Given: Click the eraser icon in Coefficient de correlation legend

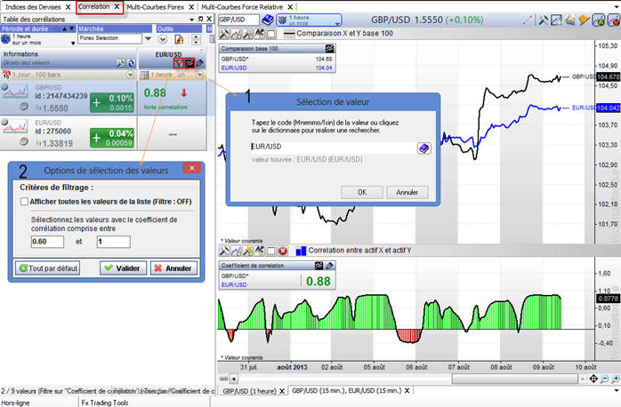Looking at the screenshot, I should point(329,266).
